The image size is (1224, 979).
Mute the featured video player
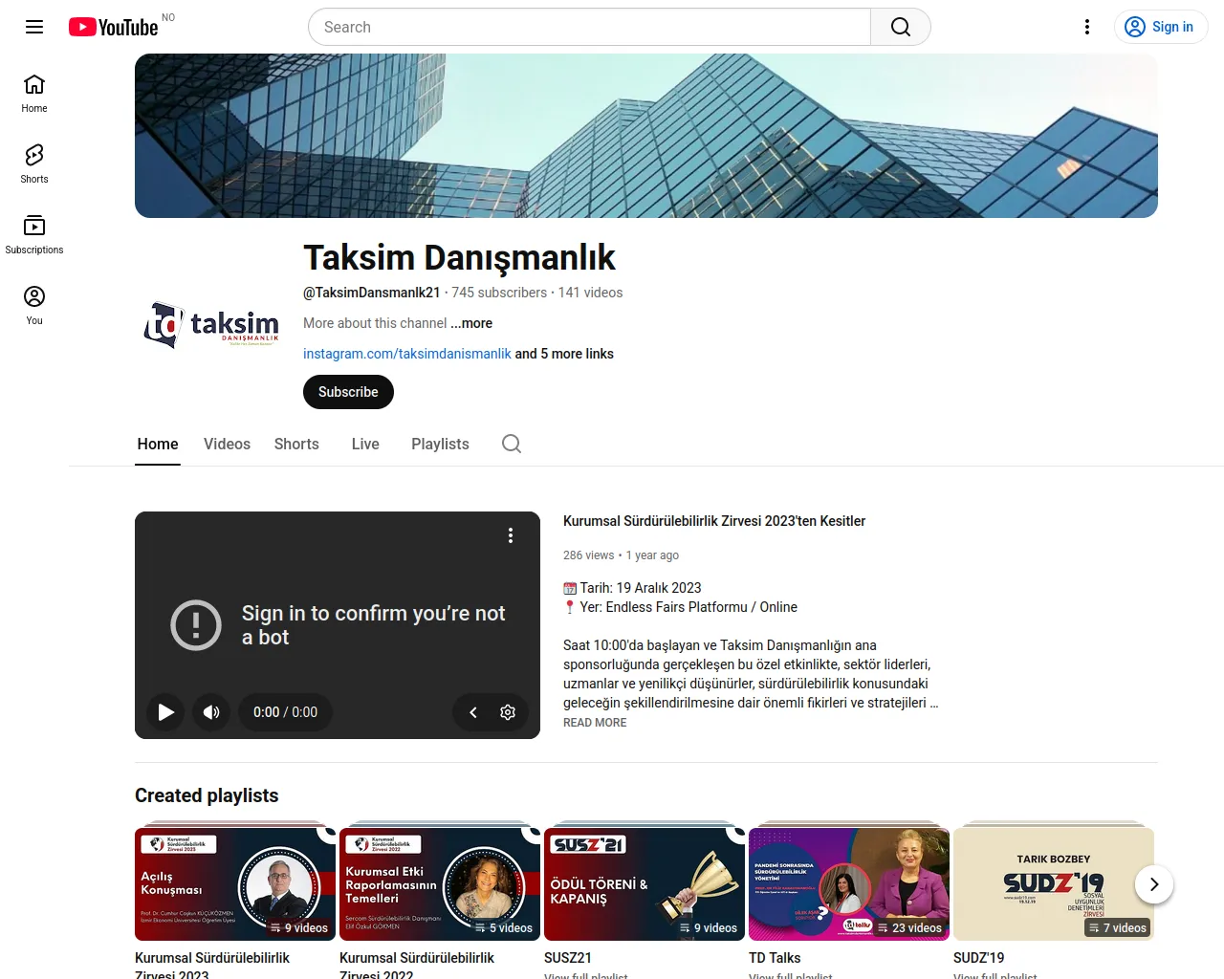(211, 712)
